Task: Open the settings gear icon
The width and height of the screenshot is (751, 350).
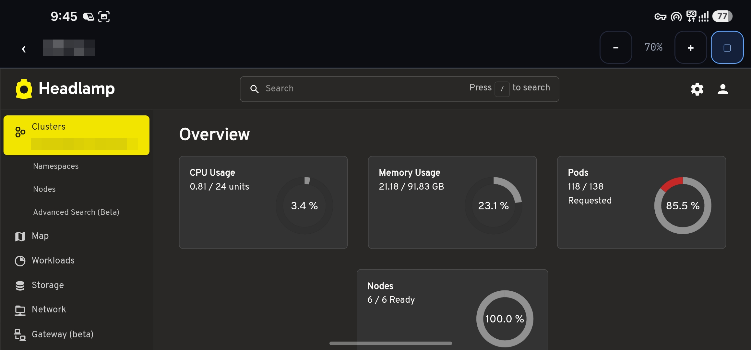Action: (x=697, y=89)
